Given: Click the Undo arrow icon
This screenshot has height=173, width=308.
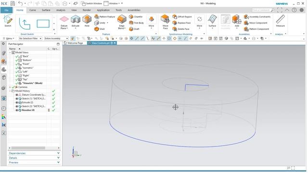Looking at the screenshot, I should pyautogui.click(x=20, y=3).
